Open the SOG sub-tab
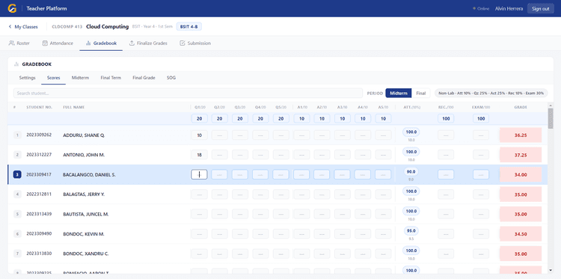Screen dimensions: 561x279 [171, 78]
